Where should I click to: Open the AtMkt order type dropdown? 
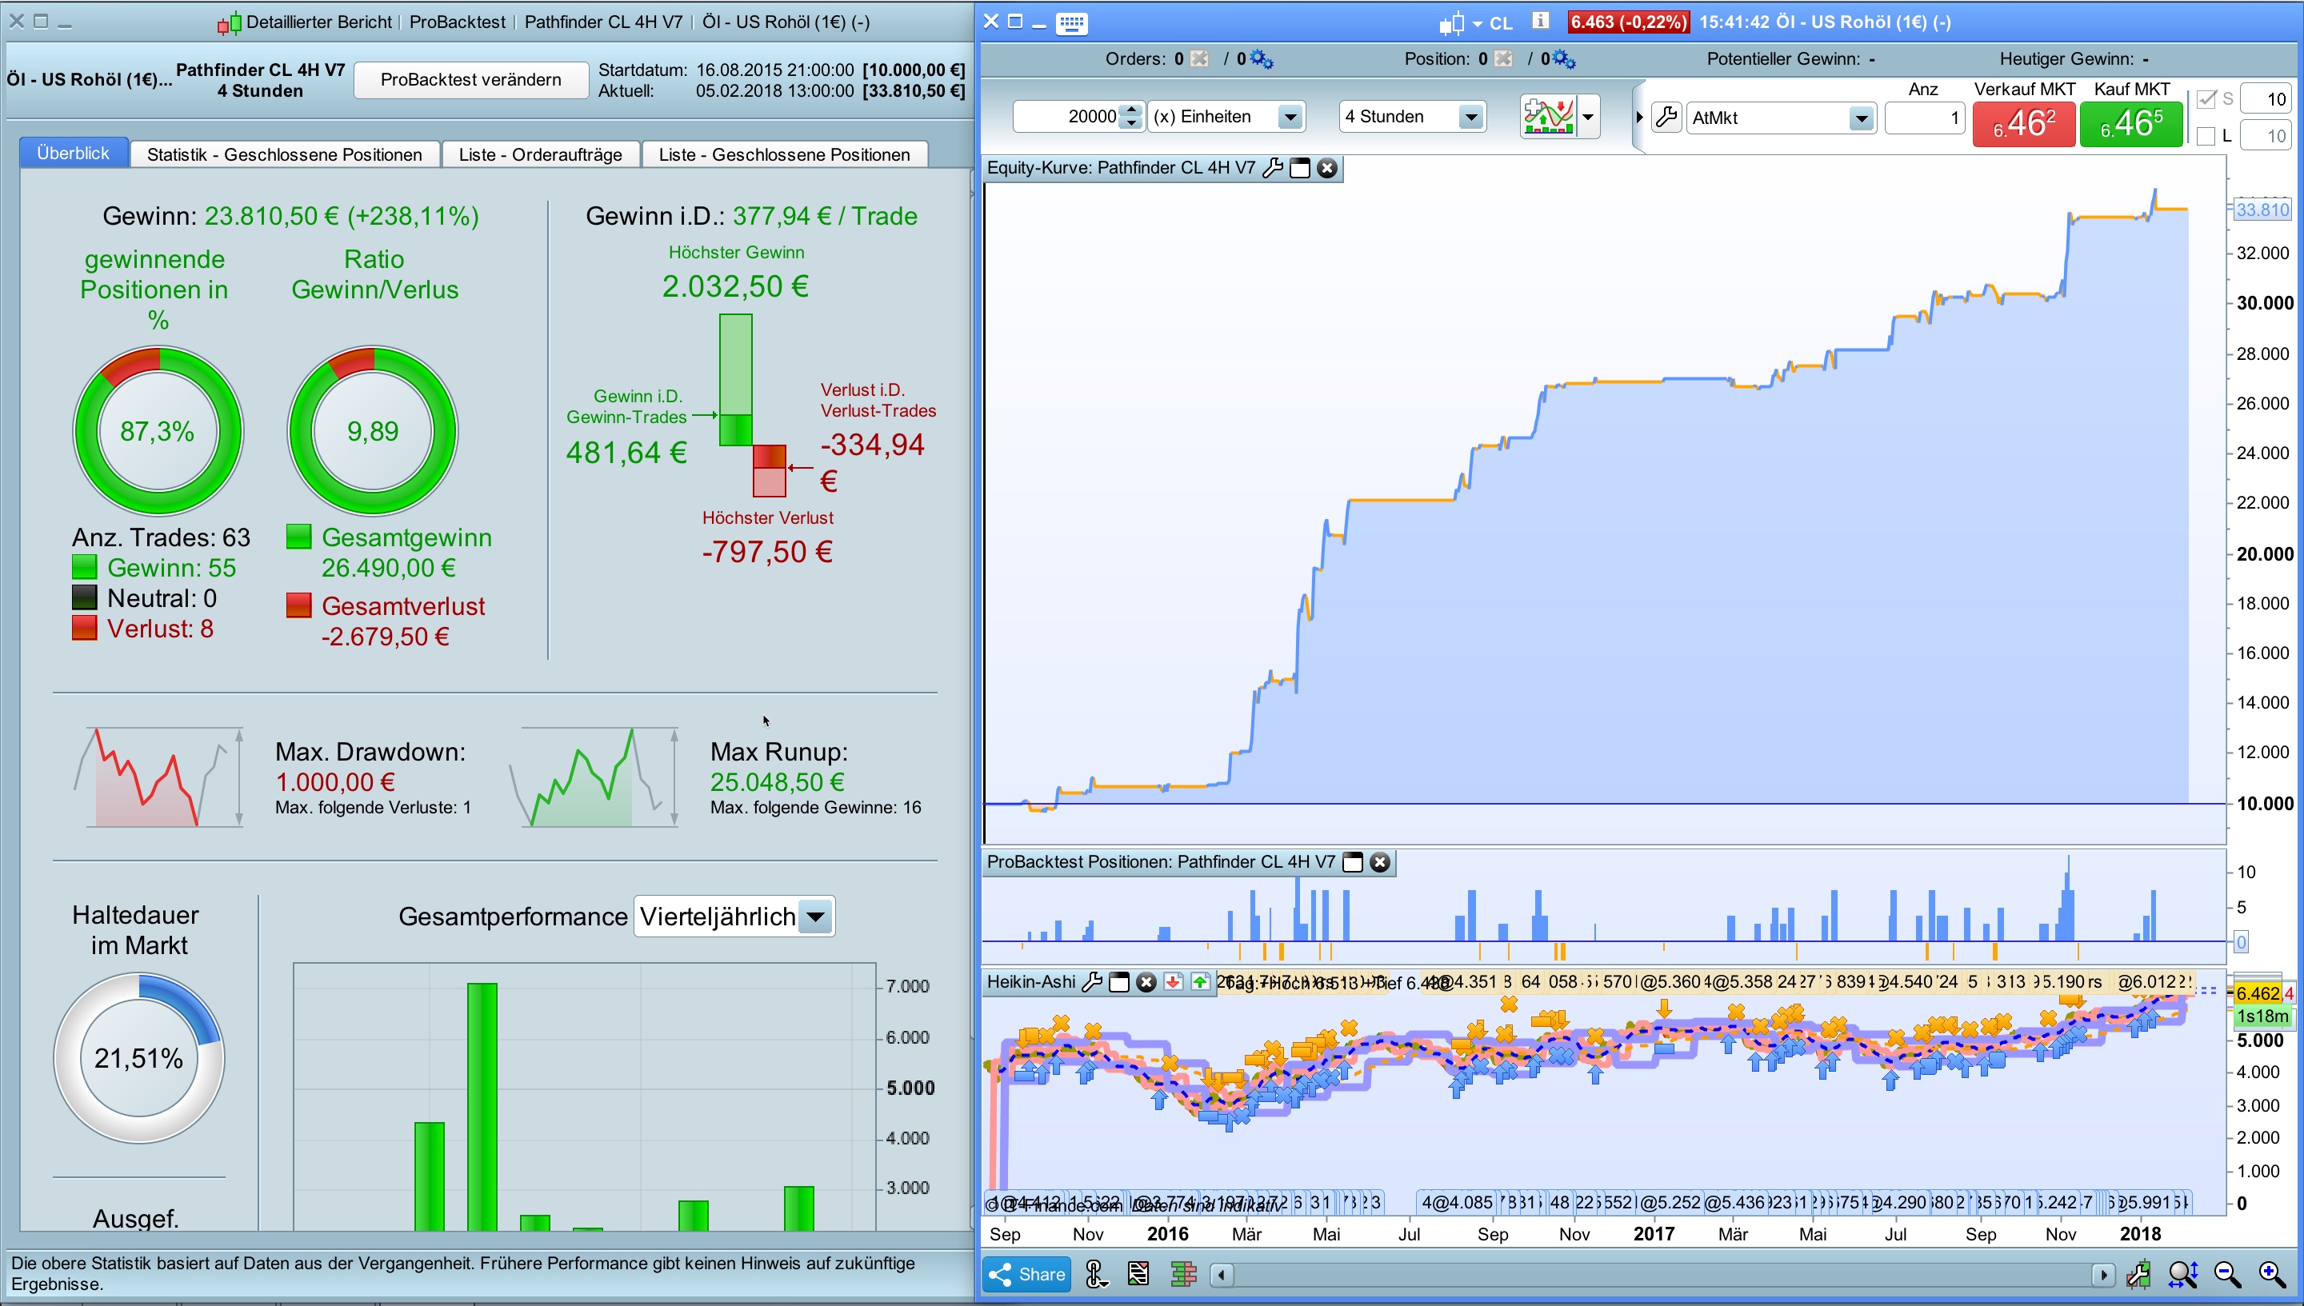(x=1861, y=118)
